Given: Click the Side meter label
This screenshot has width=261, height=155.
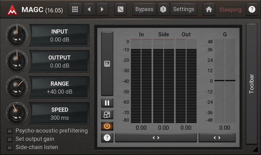Looking at the screenshot, I should [164, 34].
